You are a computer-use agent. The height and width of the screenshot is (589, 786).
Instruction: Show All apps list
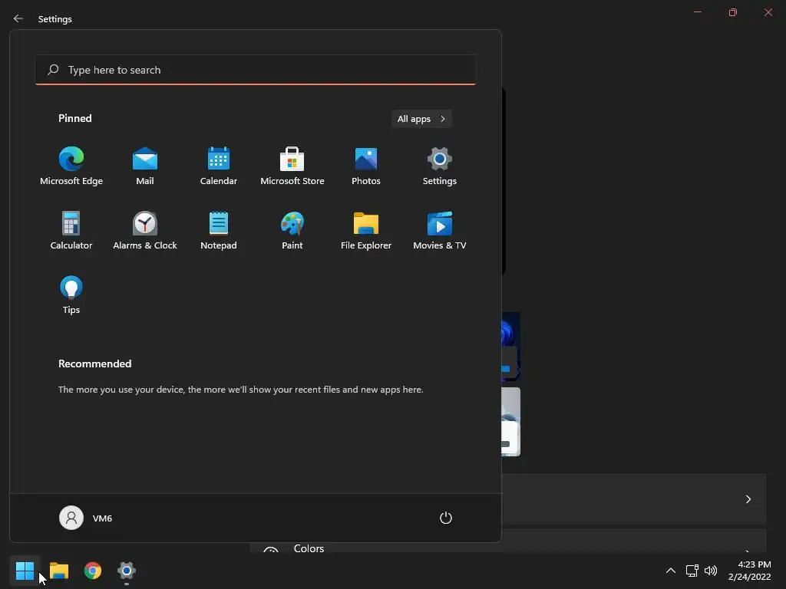(x=421, y=119)
